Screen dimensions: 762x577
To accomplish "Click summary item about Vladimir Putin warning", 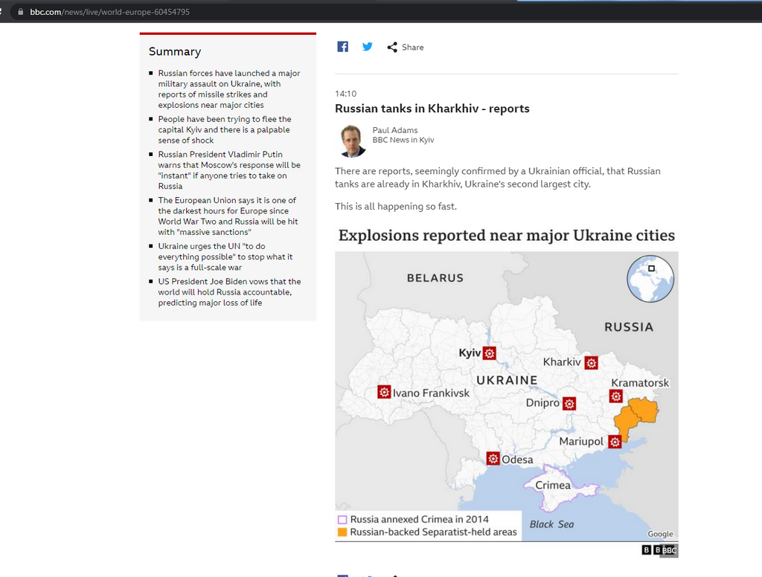I will point(229,170).
